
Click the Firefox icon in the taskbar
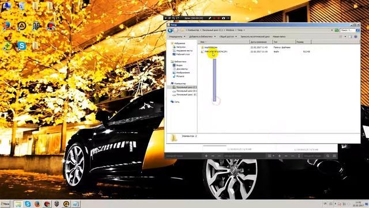(x=37, y=204)
